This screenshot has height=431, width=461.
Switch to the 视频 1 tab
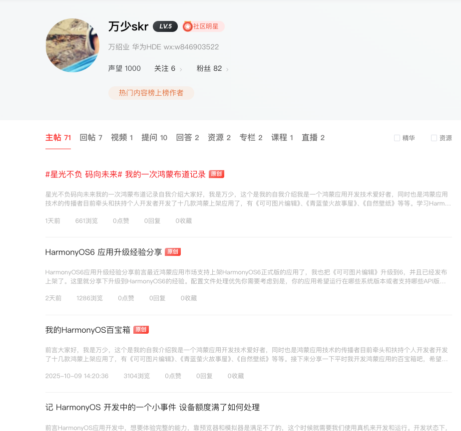(122, 138)
